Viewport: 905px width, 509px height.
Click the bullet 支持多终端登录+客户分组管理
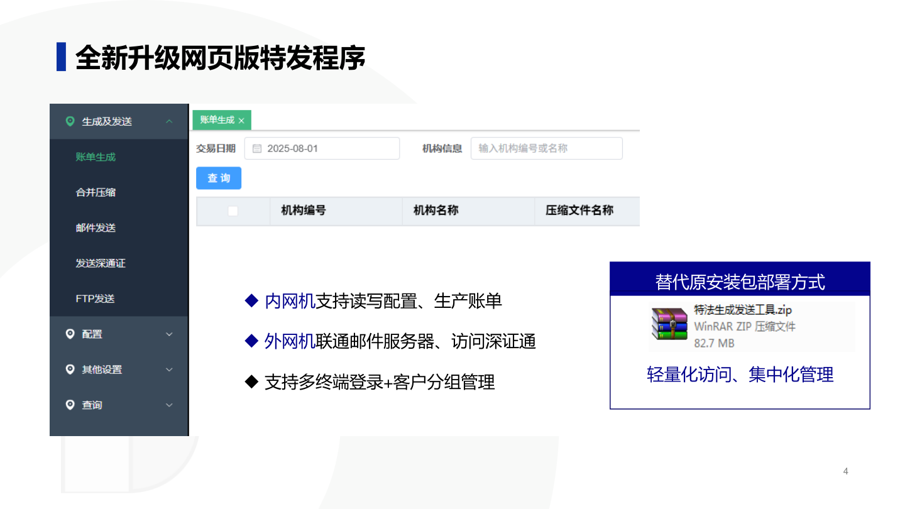(380, 381)
